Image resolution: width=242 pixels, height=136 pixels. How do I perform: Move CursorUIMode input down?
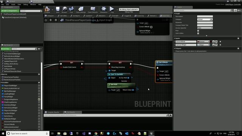[216, 42]
